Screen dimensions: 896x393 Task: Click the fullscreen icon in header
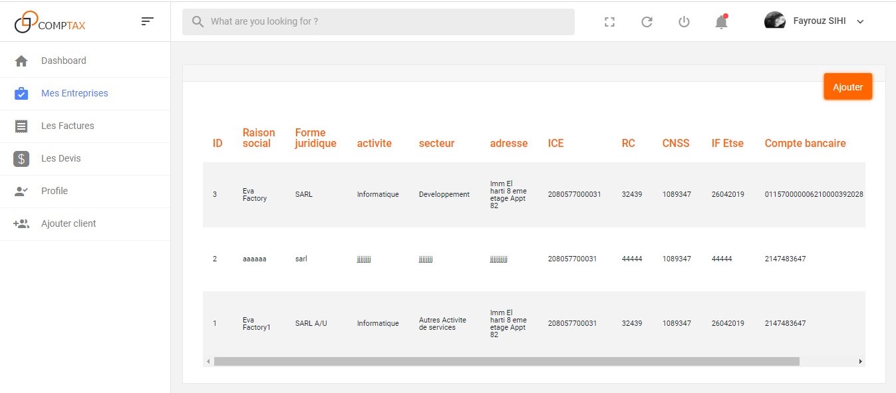[x=609, y=22]
